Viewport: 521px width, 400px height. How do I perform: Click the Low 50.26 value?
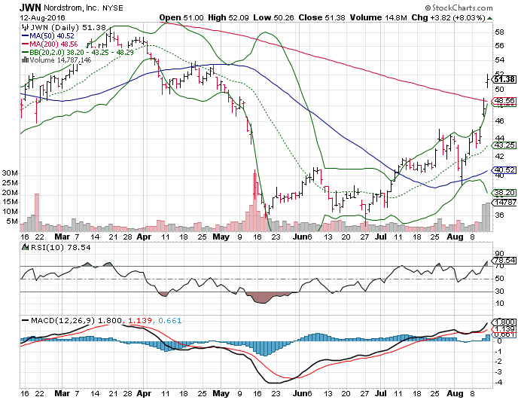(273, 17)
